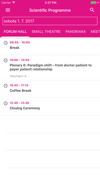
Task: Open the partially visible MEET tab
Action: [95, 31]
